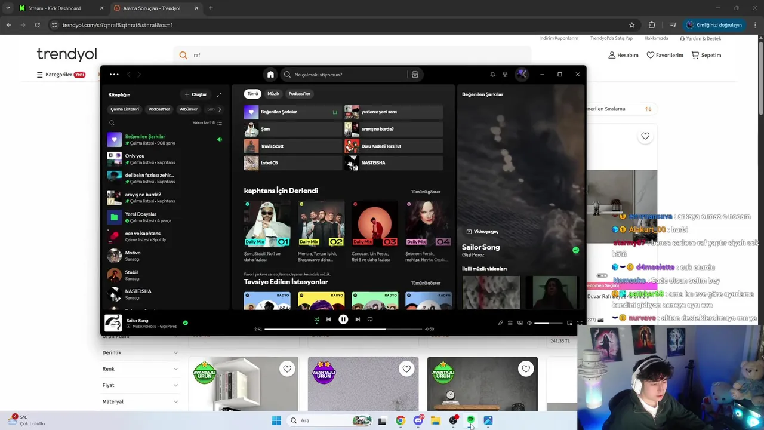Toggle liked checkmark next to Sailor Song in player bar
This screenshot has height=430, width=764.
click(185, 322)
